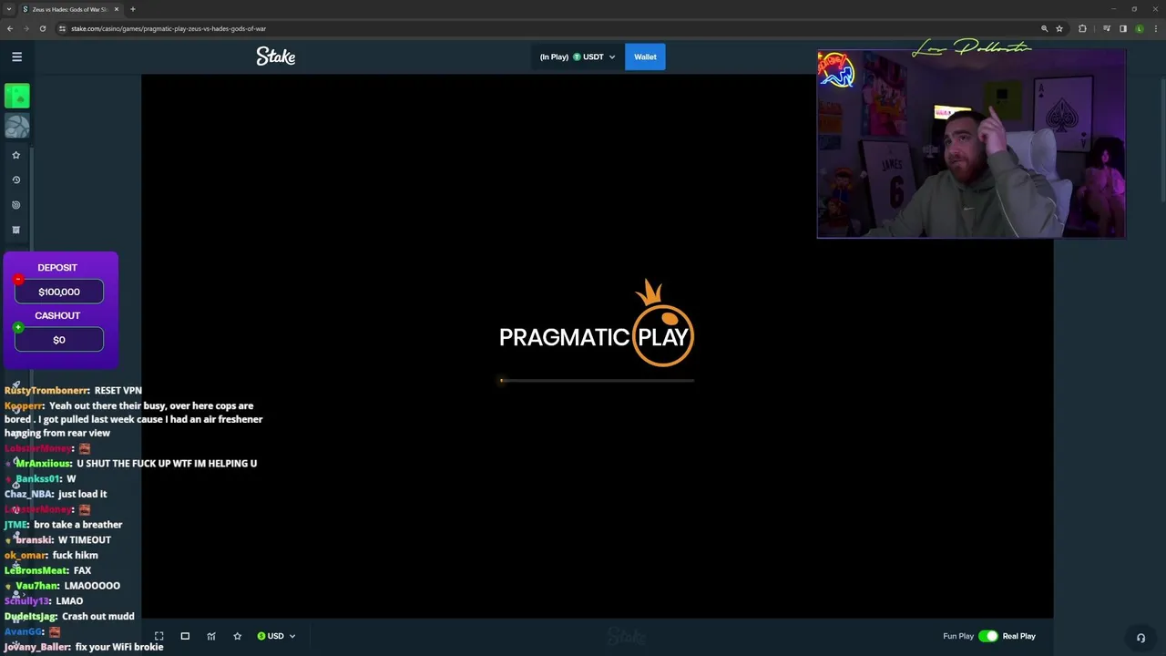The height and width of the screenshot is (656, 1166).
Task: Open the Sports sidebar icon
Action: click(x=16, y=126)
